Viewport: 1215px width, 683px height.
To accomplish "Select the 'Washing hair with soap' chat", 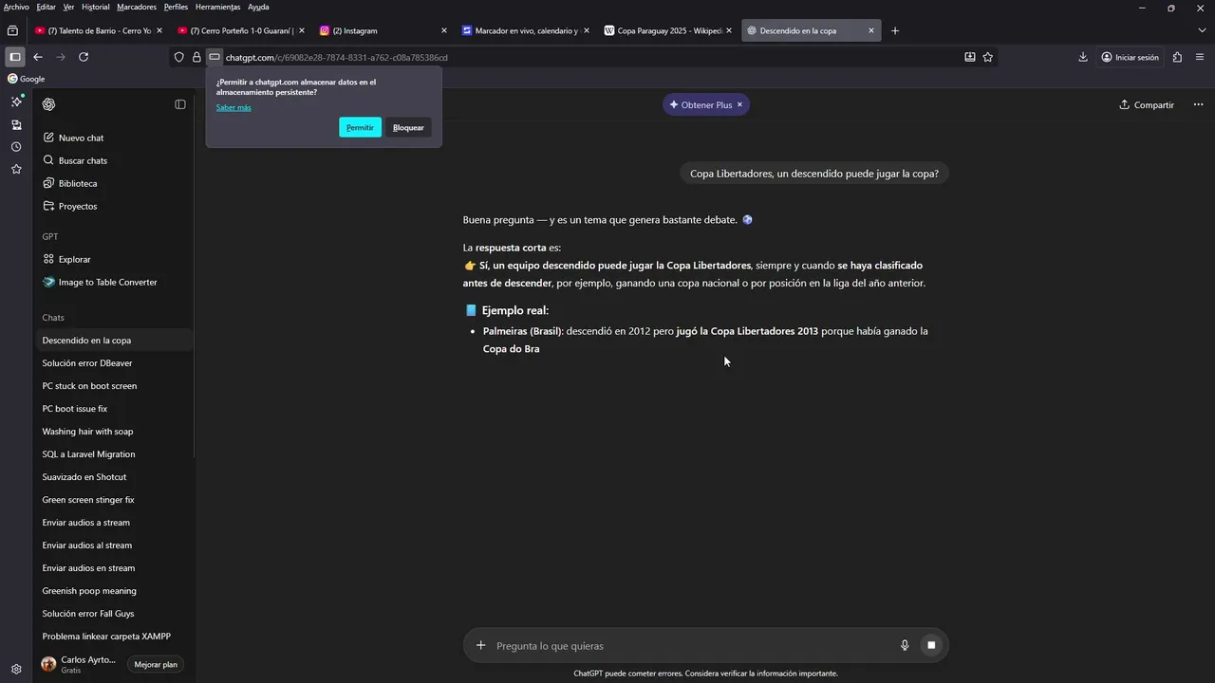I will (x=114, y=432).
